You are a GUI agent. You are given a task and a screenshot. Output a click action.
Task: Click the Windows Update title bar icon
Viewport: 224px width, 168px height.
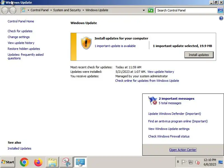click(x=3, y=3)
